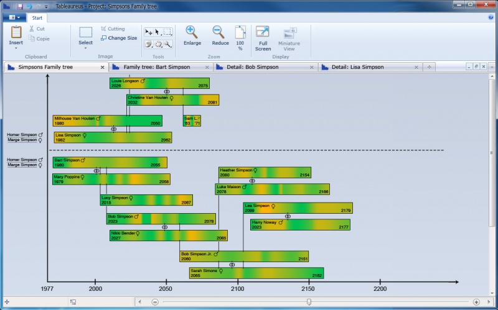The width and height of the screenshot is (498, 310).
Task: Add a new tab with plus button
Action: [x=429, y=67]
